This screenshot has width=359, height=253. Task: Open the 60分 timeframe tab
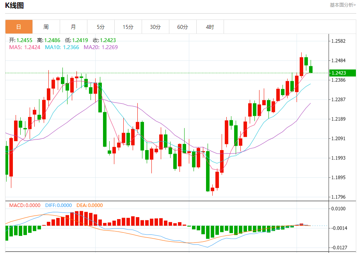coord(183,27)
